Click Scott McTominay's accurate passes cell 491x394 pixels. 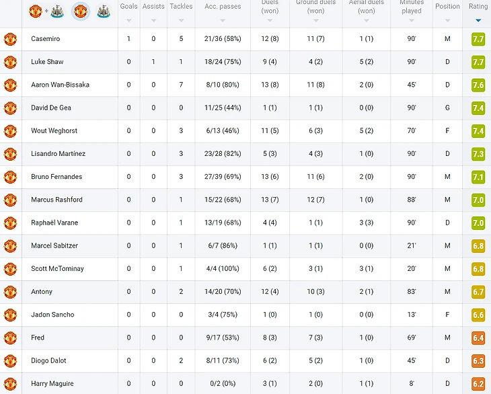pyautogui.click(x=222, y=269)
